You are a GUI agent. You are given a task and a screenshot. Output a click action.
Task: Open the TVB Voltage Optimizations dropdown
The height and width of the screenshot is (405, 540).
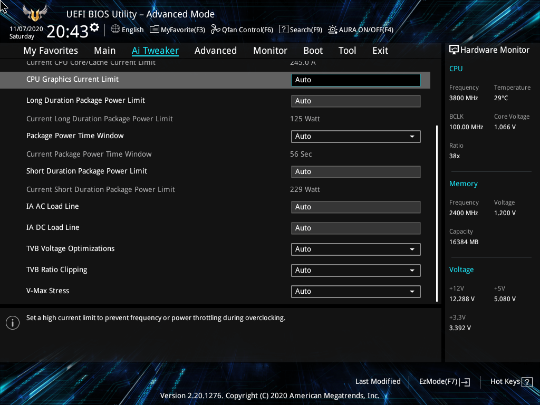(355, 249)
